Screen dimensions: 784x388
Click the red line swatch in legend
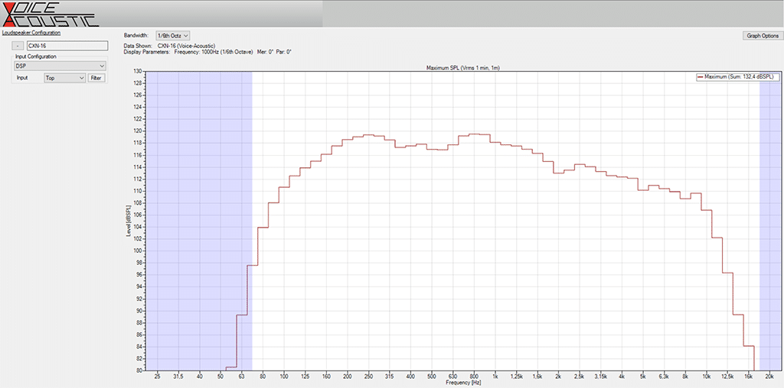700,77
